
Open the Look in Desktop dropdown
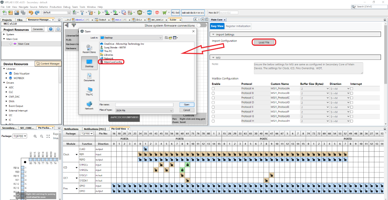pos(131,38)
